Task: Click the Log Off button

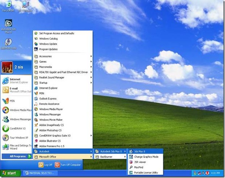Action: pos(45,165)
